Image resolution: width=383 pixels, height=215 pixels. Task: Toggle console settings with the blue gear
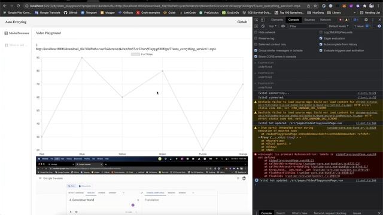pos(379,26)
